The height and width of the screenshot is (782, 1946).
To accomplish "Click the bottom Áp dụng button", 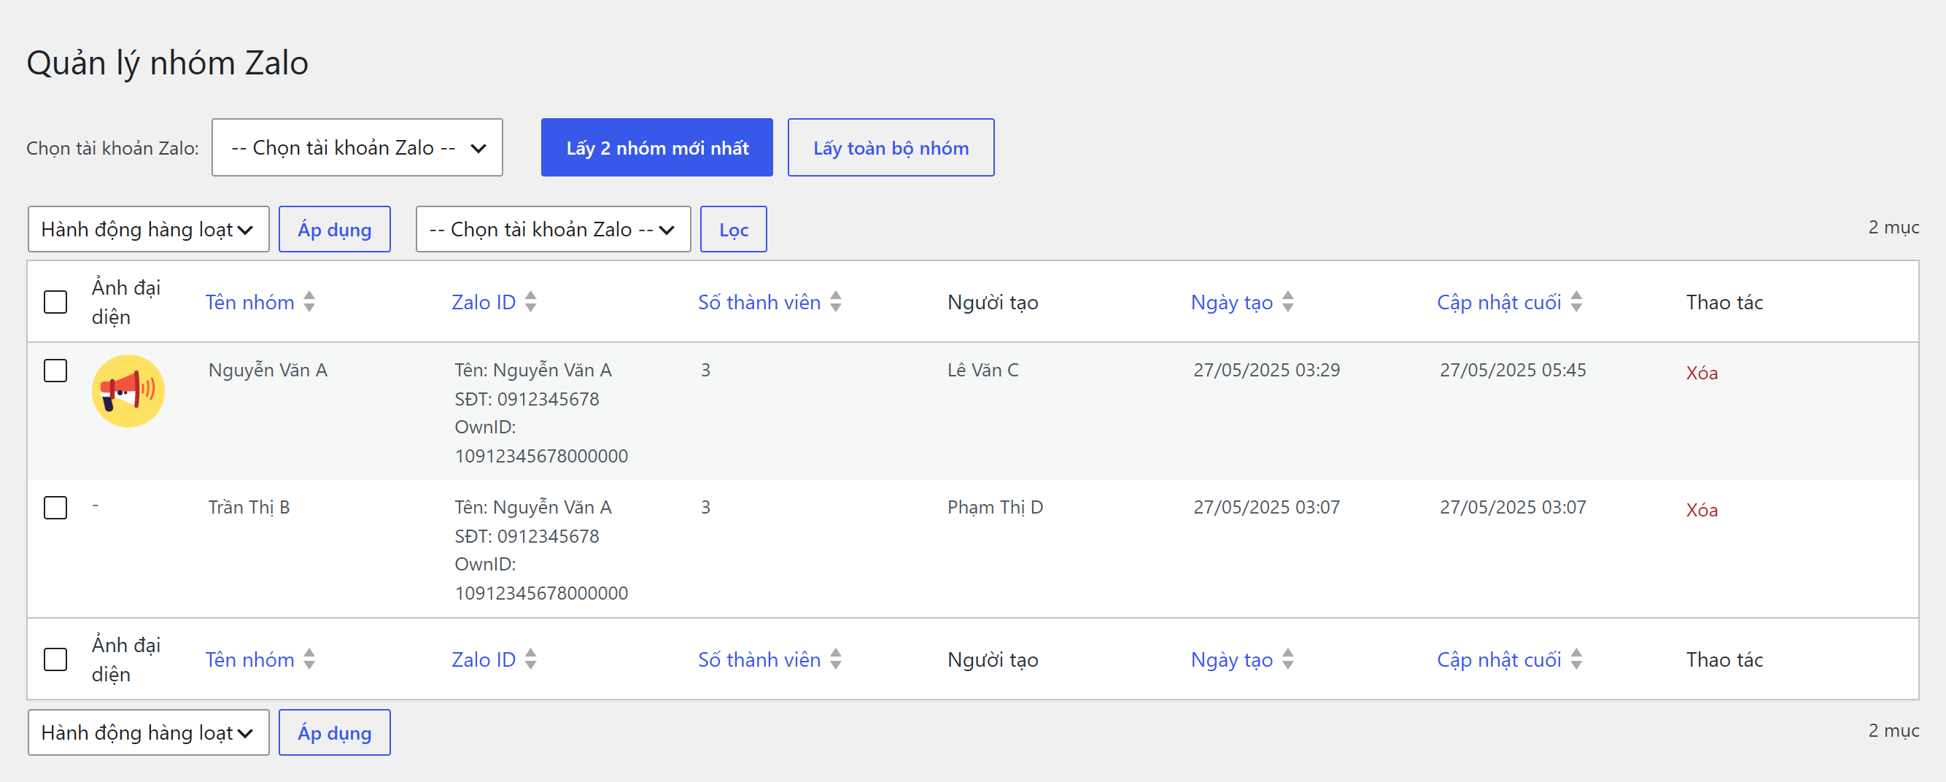I will [335, 732].
